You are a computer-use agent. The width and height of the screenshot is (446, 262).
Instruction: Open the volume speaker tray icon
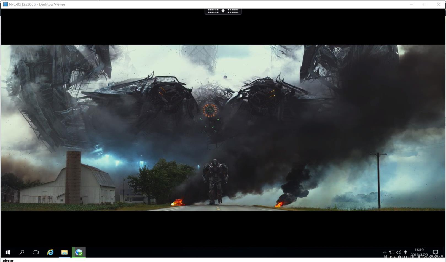click(399, 252)
